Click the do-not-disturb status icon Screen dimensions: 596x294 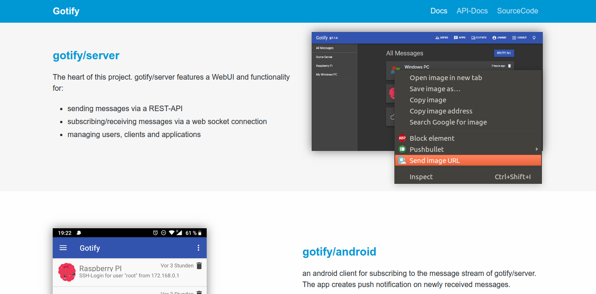[x=164, y=233]
